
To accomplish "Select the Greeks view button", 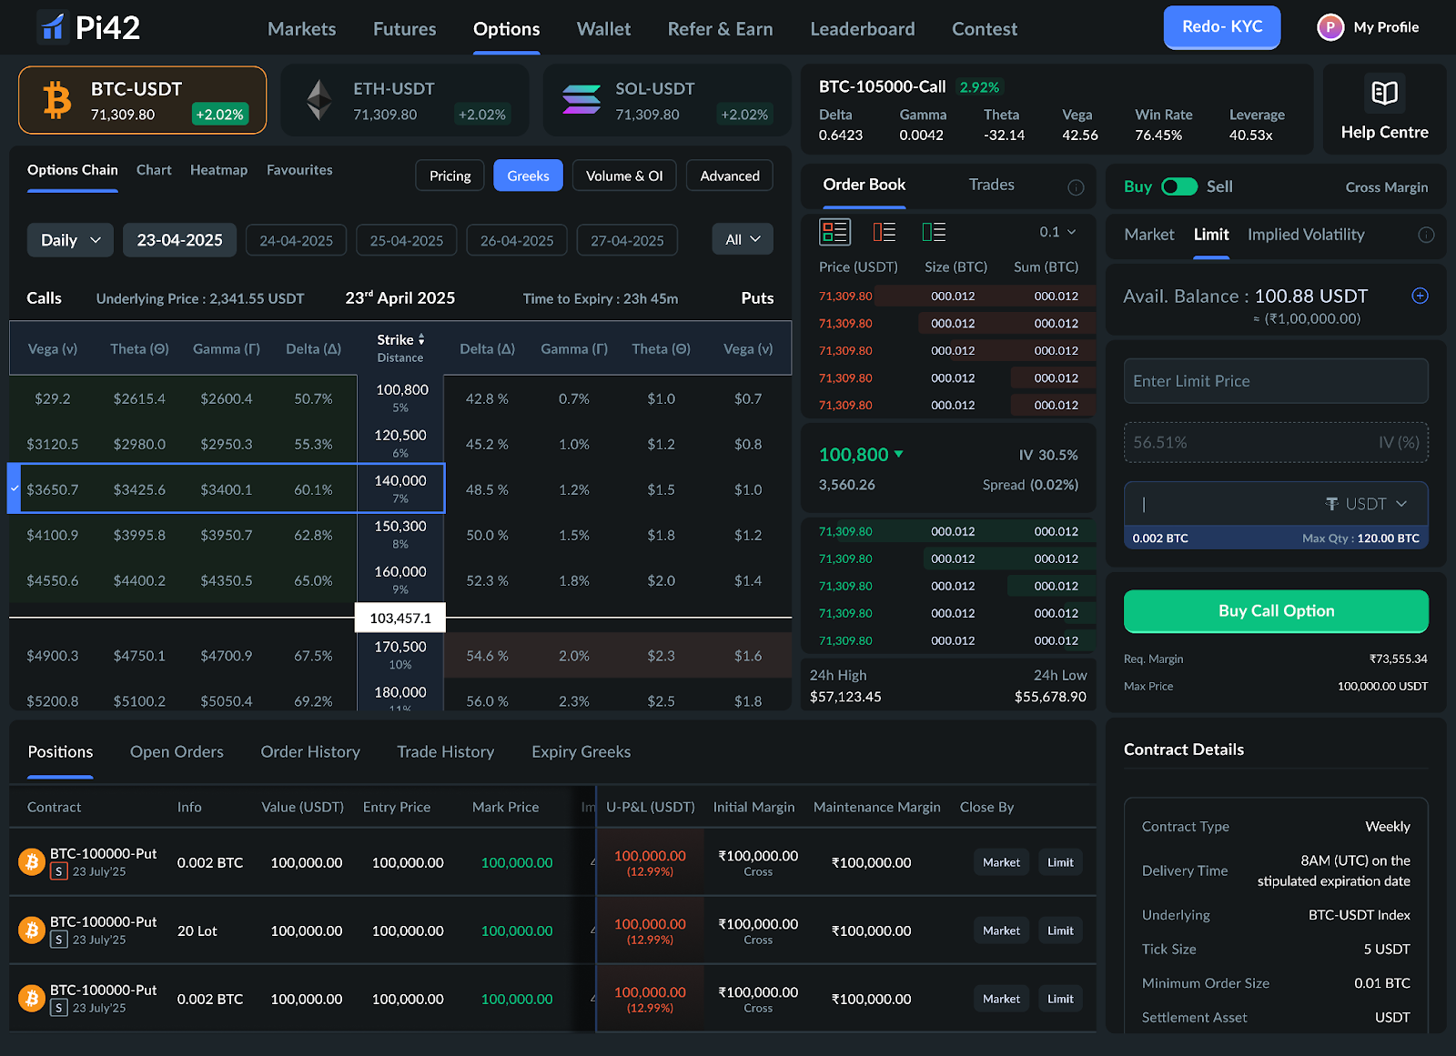I will (x=529, y=176).
